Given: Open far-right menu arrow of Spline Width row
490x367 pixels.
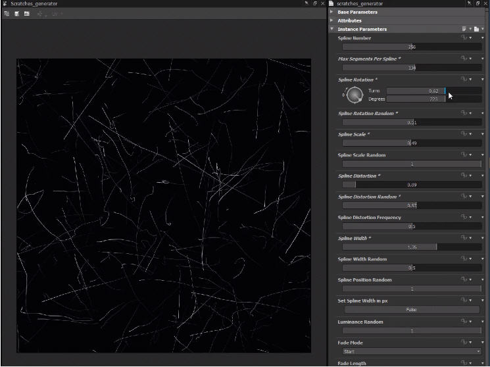Looking at the screenshot, I should (x=483, y=238).
